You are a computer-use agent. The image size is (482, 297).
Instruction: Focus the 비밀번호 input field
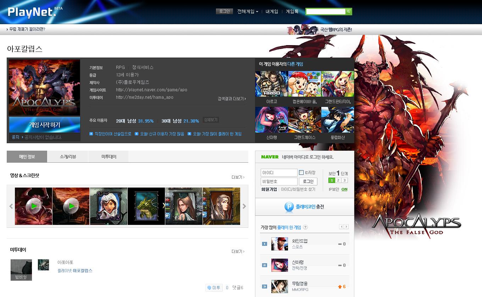coord(279,182)
